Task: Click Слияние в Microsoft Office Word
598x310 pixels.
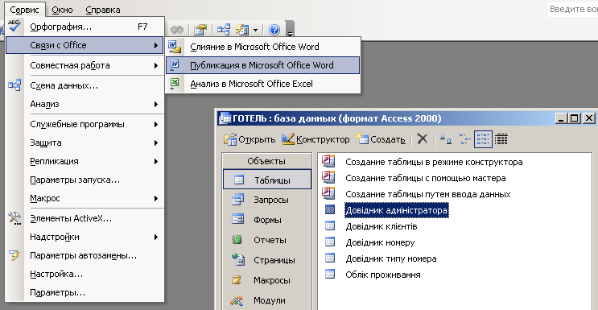Action: [263, 47]
